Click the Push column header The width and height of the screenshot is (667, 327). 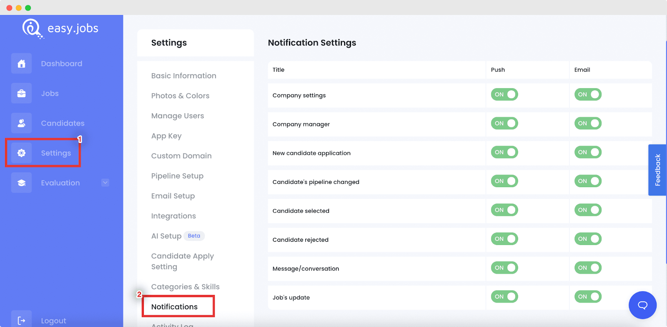[x=498, y=70]
